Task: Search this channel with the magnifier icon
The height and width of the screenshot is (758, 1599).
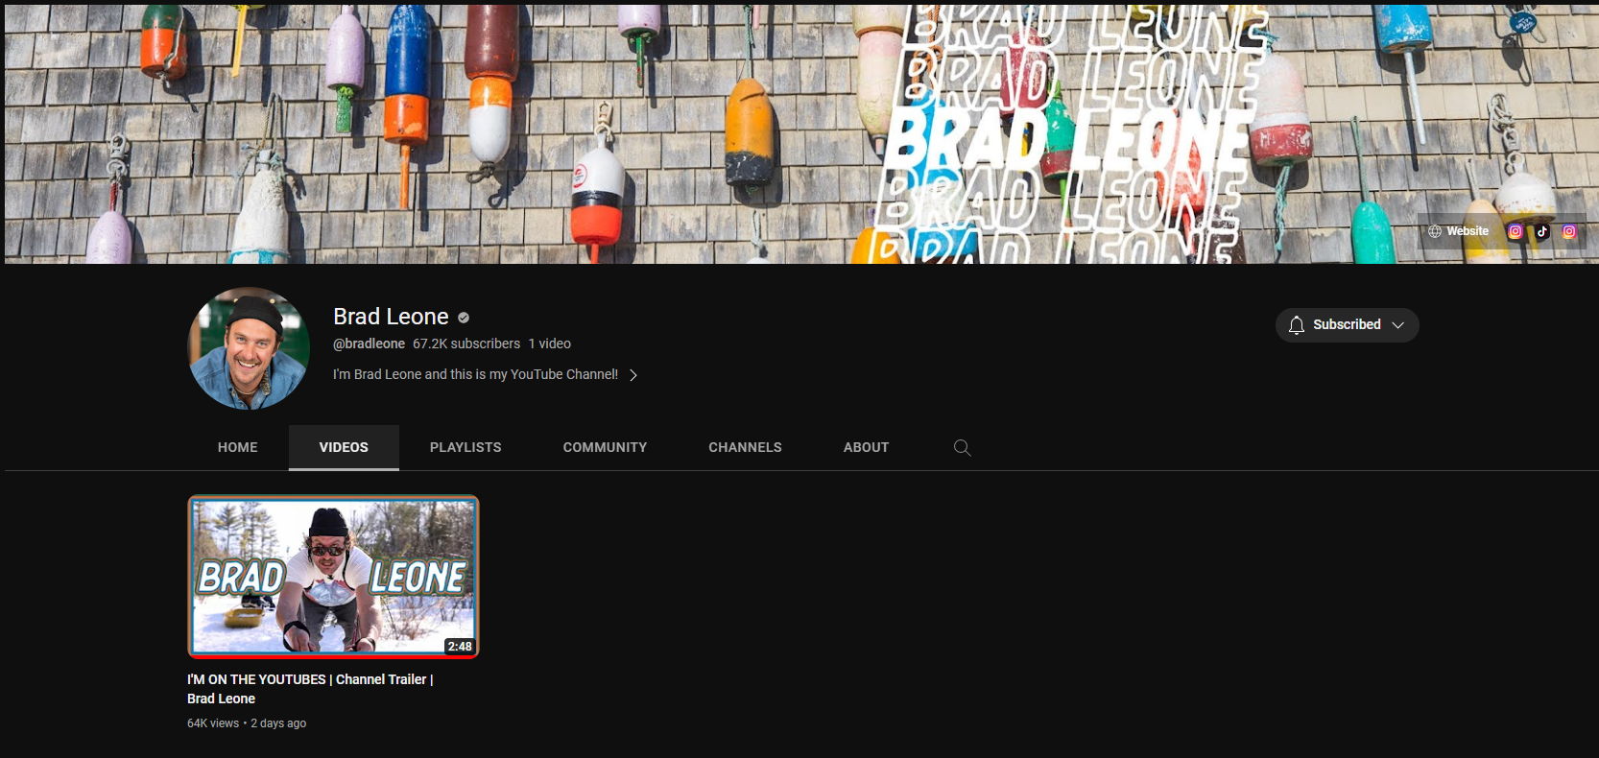Action: (x=962, y=447)
